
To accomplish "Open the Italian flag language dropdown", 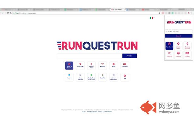I will (152, 18).
